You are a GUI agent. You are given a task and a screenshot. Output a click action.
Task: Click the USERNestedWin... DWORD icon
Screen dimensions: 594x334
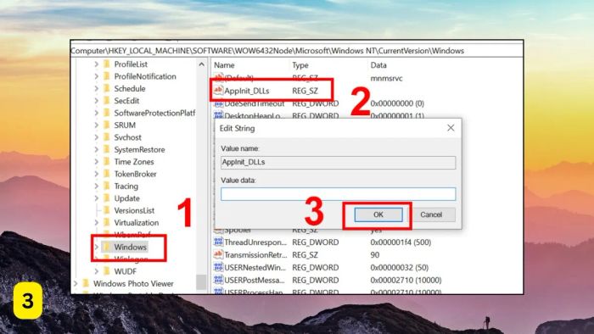tap(218, 267)
